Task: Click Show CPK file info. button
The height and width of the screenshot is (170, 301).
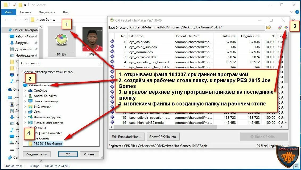Action: pyautogui.click(x=163, y=137)
